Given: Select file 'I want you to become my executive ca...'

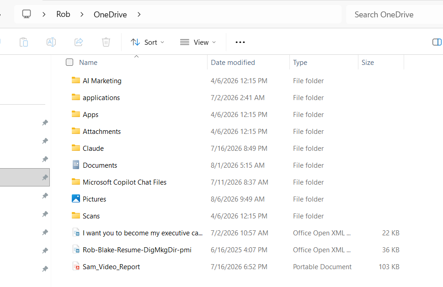Looking at the screenshot, I should 142,233.
